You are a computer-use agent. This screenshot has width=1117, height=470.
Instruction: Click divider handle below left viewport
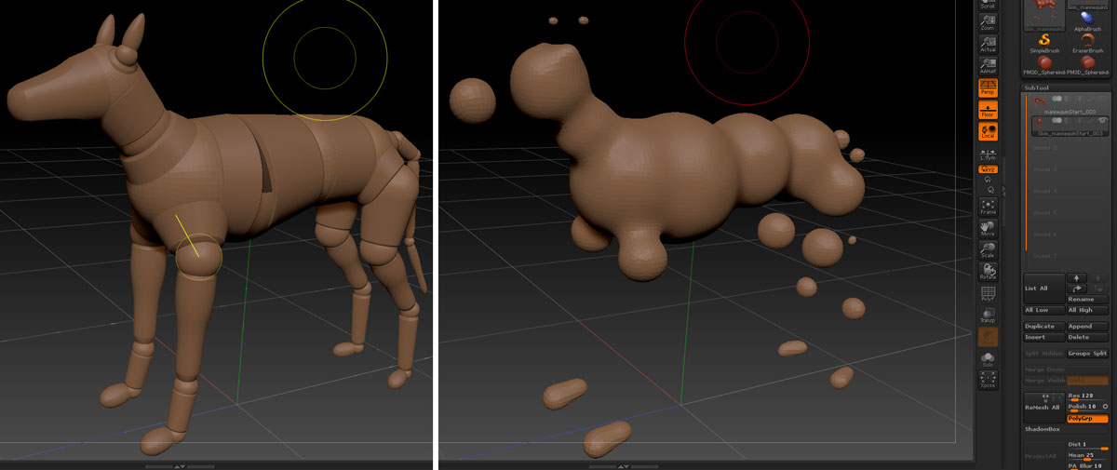[x=181, y=465]
